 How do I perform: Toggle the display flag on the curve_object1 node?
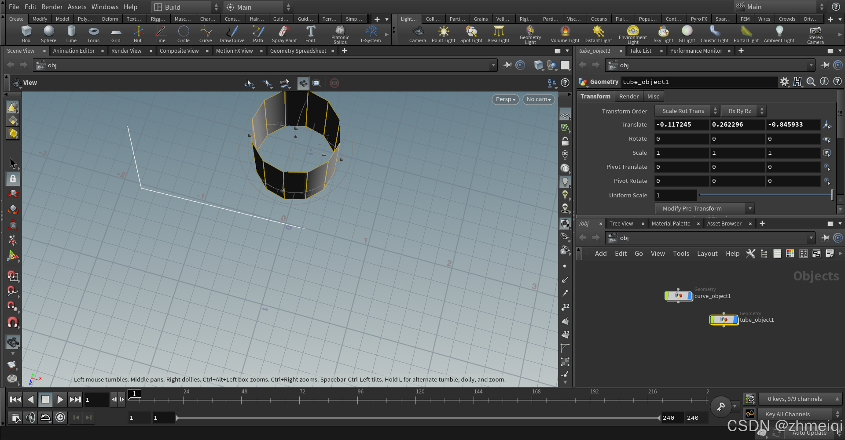pos(690,296)
